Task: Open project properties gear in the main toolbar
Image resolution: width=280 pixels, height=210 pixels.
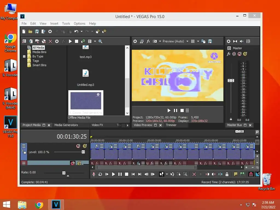Action: click(50, 32)
